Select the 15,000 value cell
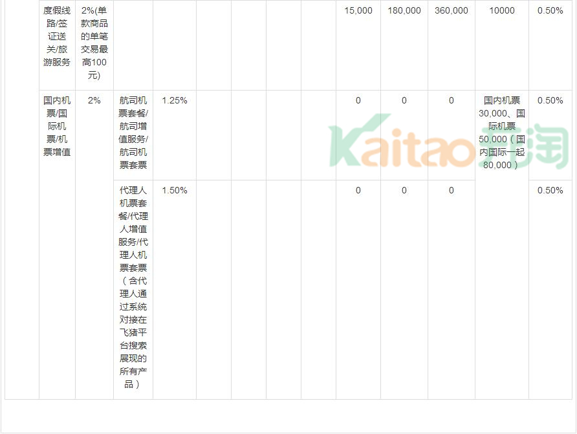The width and height of the screenshot is (577, 434). click(x=358, y=10)
